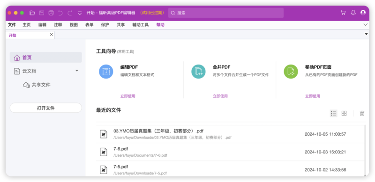This screenshot has width=375, height=182.
Task: Click the shopping cart icon
Action: (x=343, y=13)
